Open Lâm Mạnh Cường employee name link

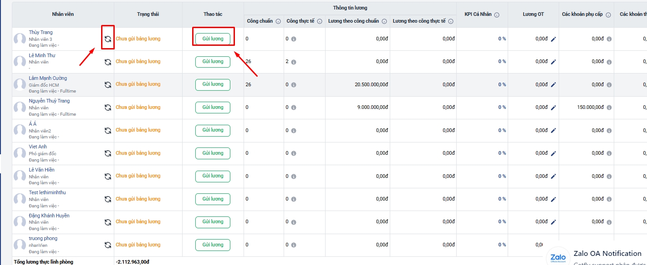[48, 78]
